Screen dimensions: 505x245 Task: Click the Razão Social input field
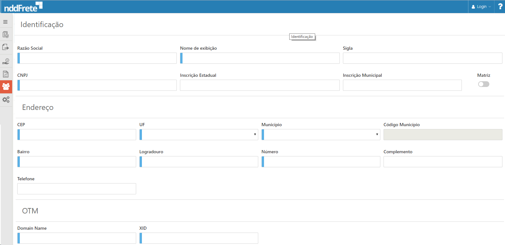[97, 58]
